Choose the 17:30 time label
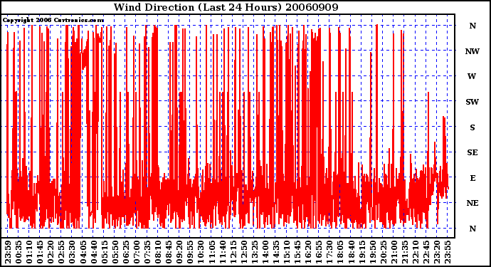Screen dimensions: 491x267 [329, 252]
